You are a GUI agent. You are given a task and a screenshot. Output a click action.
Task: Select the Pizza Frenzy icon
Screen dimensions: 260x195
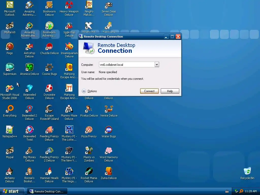pyautogui.click(x=89, y=132)
